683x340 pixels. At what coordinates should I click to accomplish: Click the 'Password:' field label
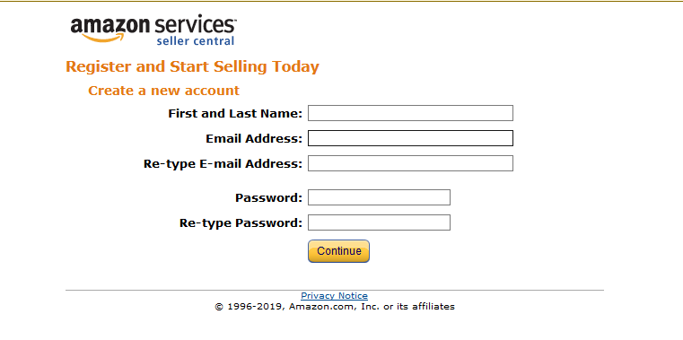click(x=268, y=198)
